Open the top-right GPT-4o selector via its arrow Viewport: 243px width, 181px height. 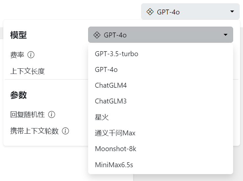(232, 11)
